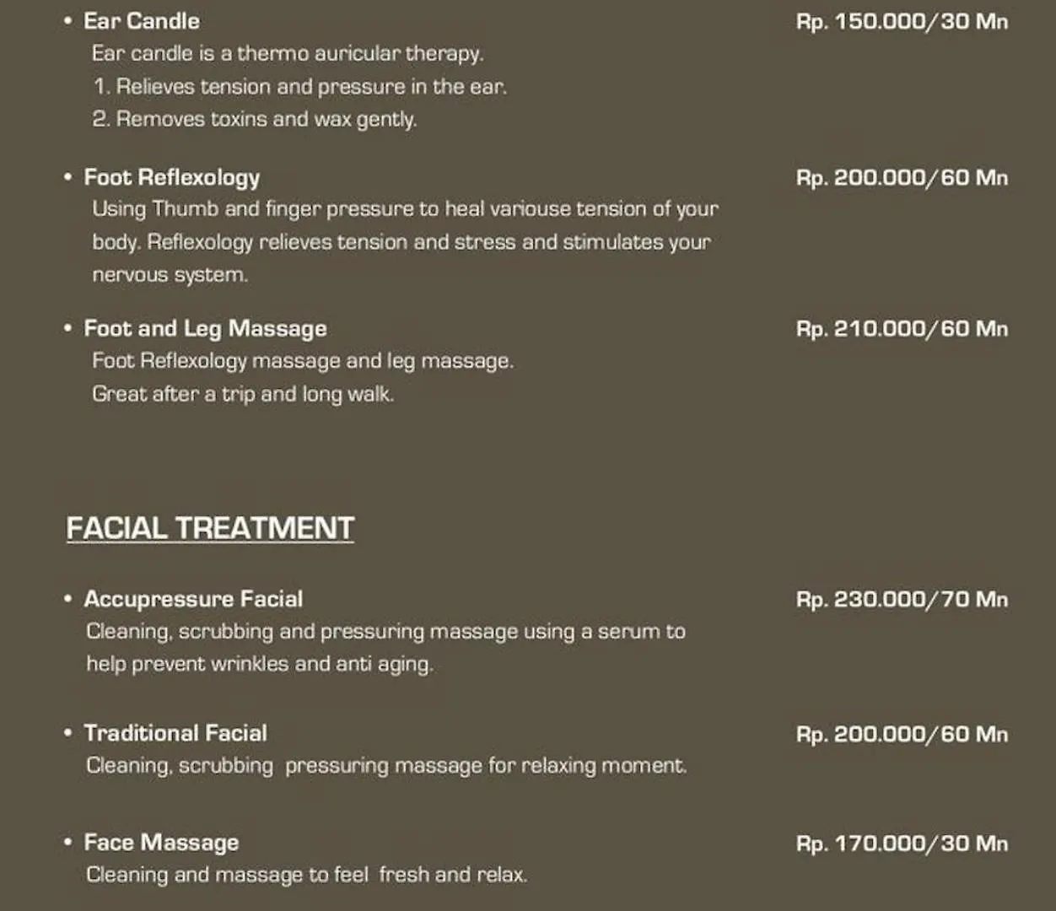Click the Ear Candle treatment title
This screenshot has width=1056, height=911.
142,21
